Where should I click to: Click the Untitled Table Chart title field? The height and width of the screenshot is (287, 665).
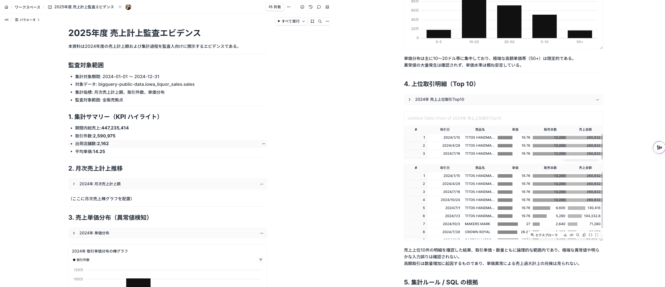454,118
